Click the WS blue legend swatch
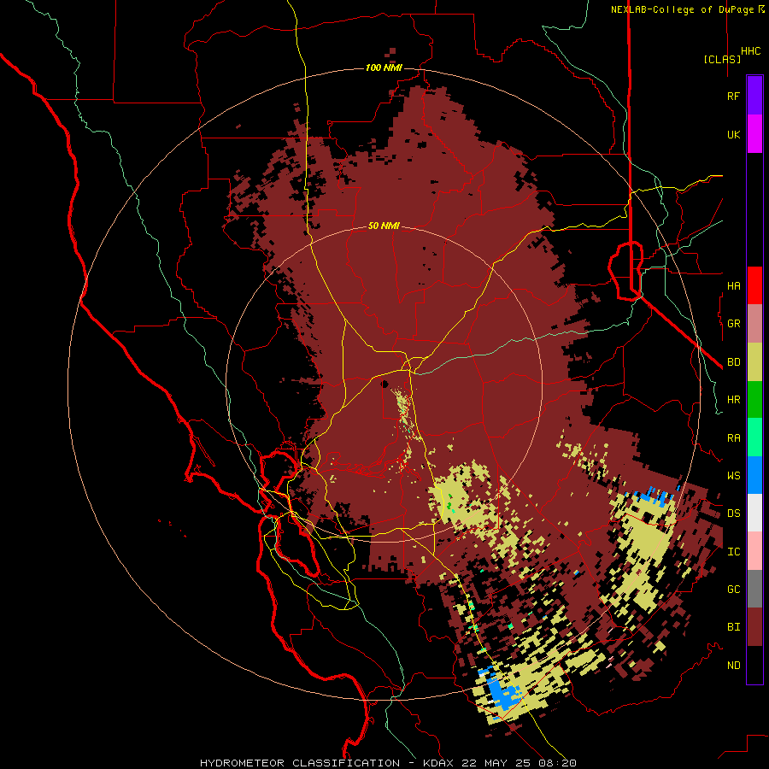The height and width of the screenshot is (769, 769). tap(754, 475)
